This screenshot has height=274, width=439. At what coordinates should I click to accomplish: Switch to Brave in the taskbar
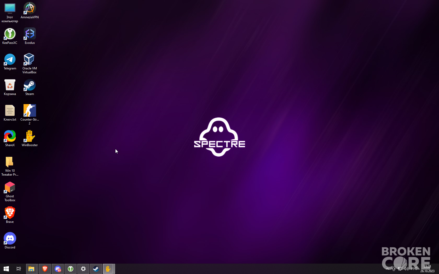point(45,269)
